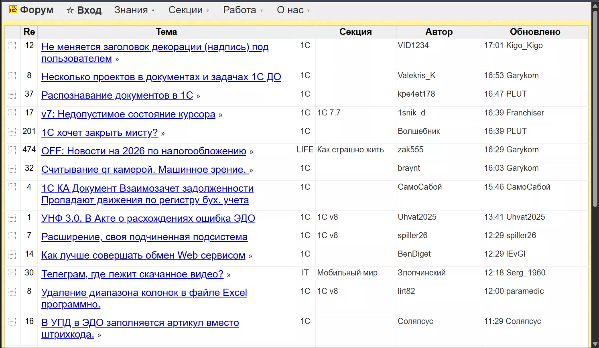The width and height of the screenshot is (599, 348).
Task: Click the » arrow after 'Как лучше совершать обмен Web сервисом'
Action: (x=250, y=257)
